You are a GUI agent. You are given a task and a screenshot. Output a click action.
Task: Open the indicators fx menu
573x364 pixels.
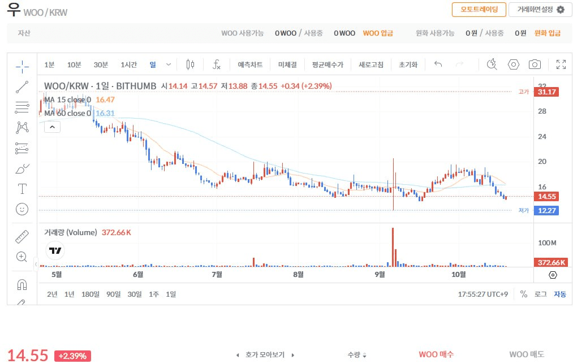tap(216, 64)
